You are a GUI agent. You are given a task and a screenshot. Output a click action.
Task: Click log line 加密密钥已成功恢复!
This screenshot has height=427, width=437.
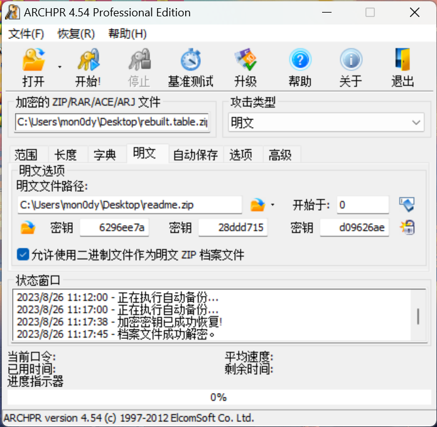[119, 322]
